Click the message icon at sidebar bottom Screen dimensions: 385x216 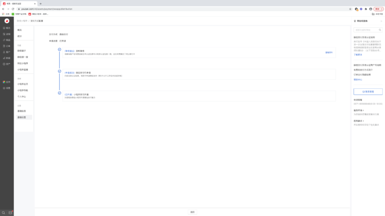pos(11,213)
